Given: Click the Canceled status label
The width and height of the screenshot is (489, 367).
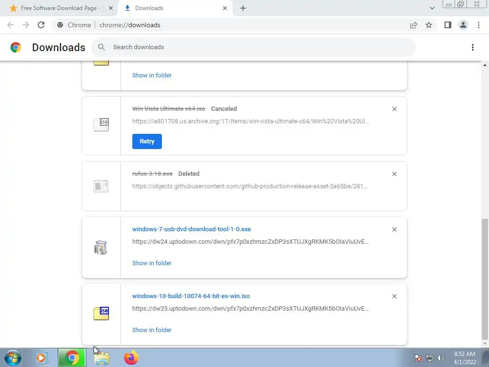Looking at the screenshot, I should point(224,108).
